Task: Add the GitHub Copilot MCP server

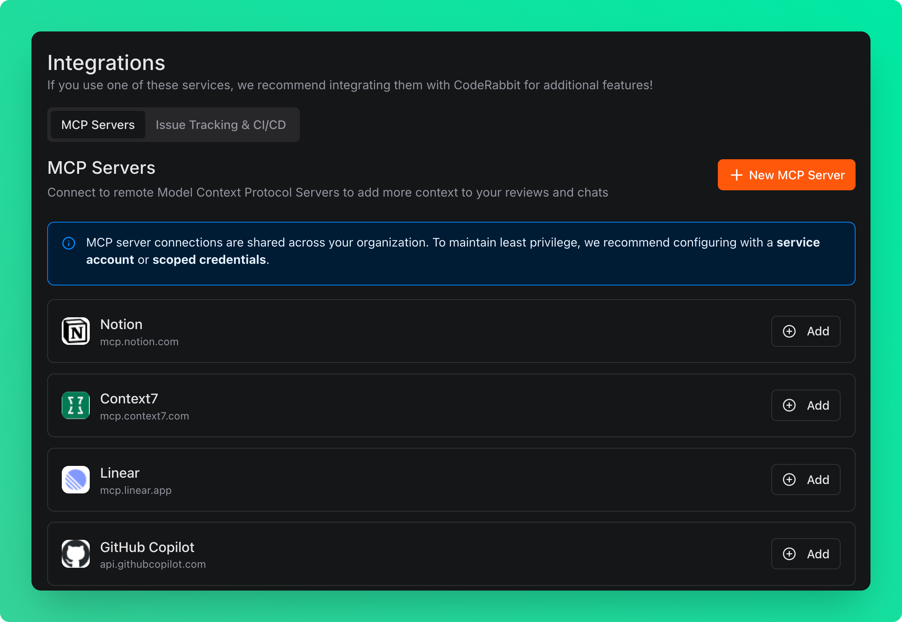Action: coord(806,554)
